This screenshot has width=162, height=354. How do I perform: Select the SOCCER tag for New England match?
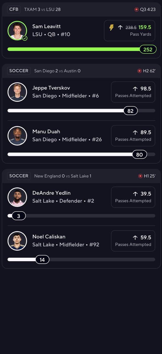coord(19,176)
